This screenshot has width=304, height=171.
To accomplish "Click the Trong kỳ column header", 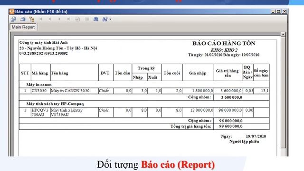I will [x=146, y=68].
